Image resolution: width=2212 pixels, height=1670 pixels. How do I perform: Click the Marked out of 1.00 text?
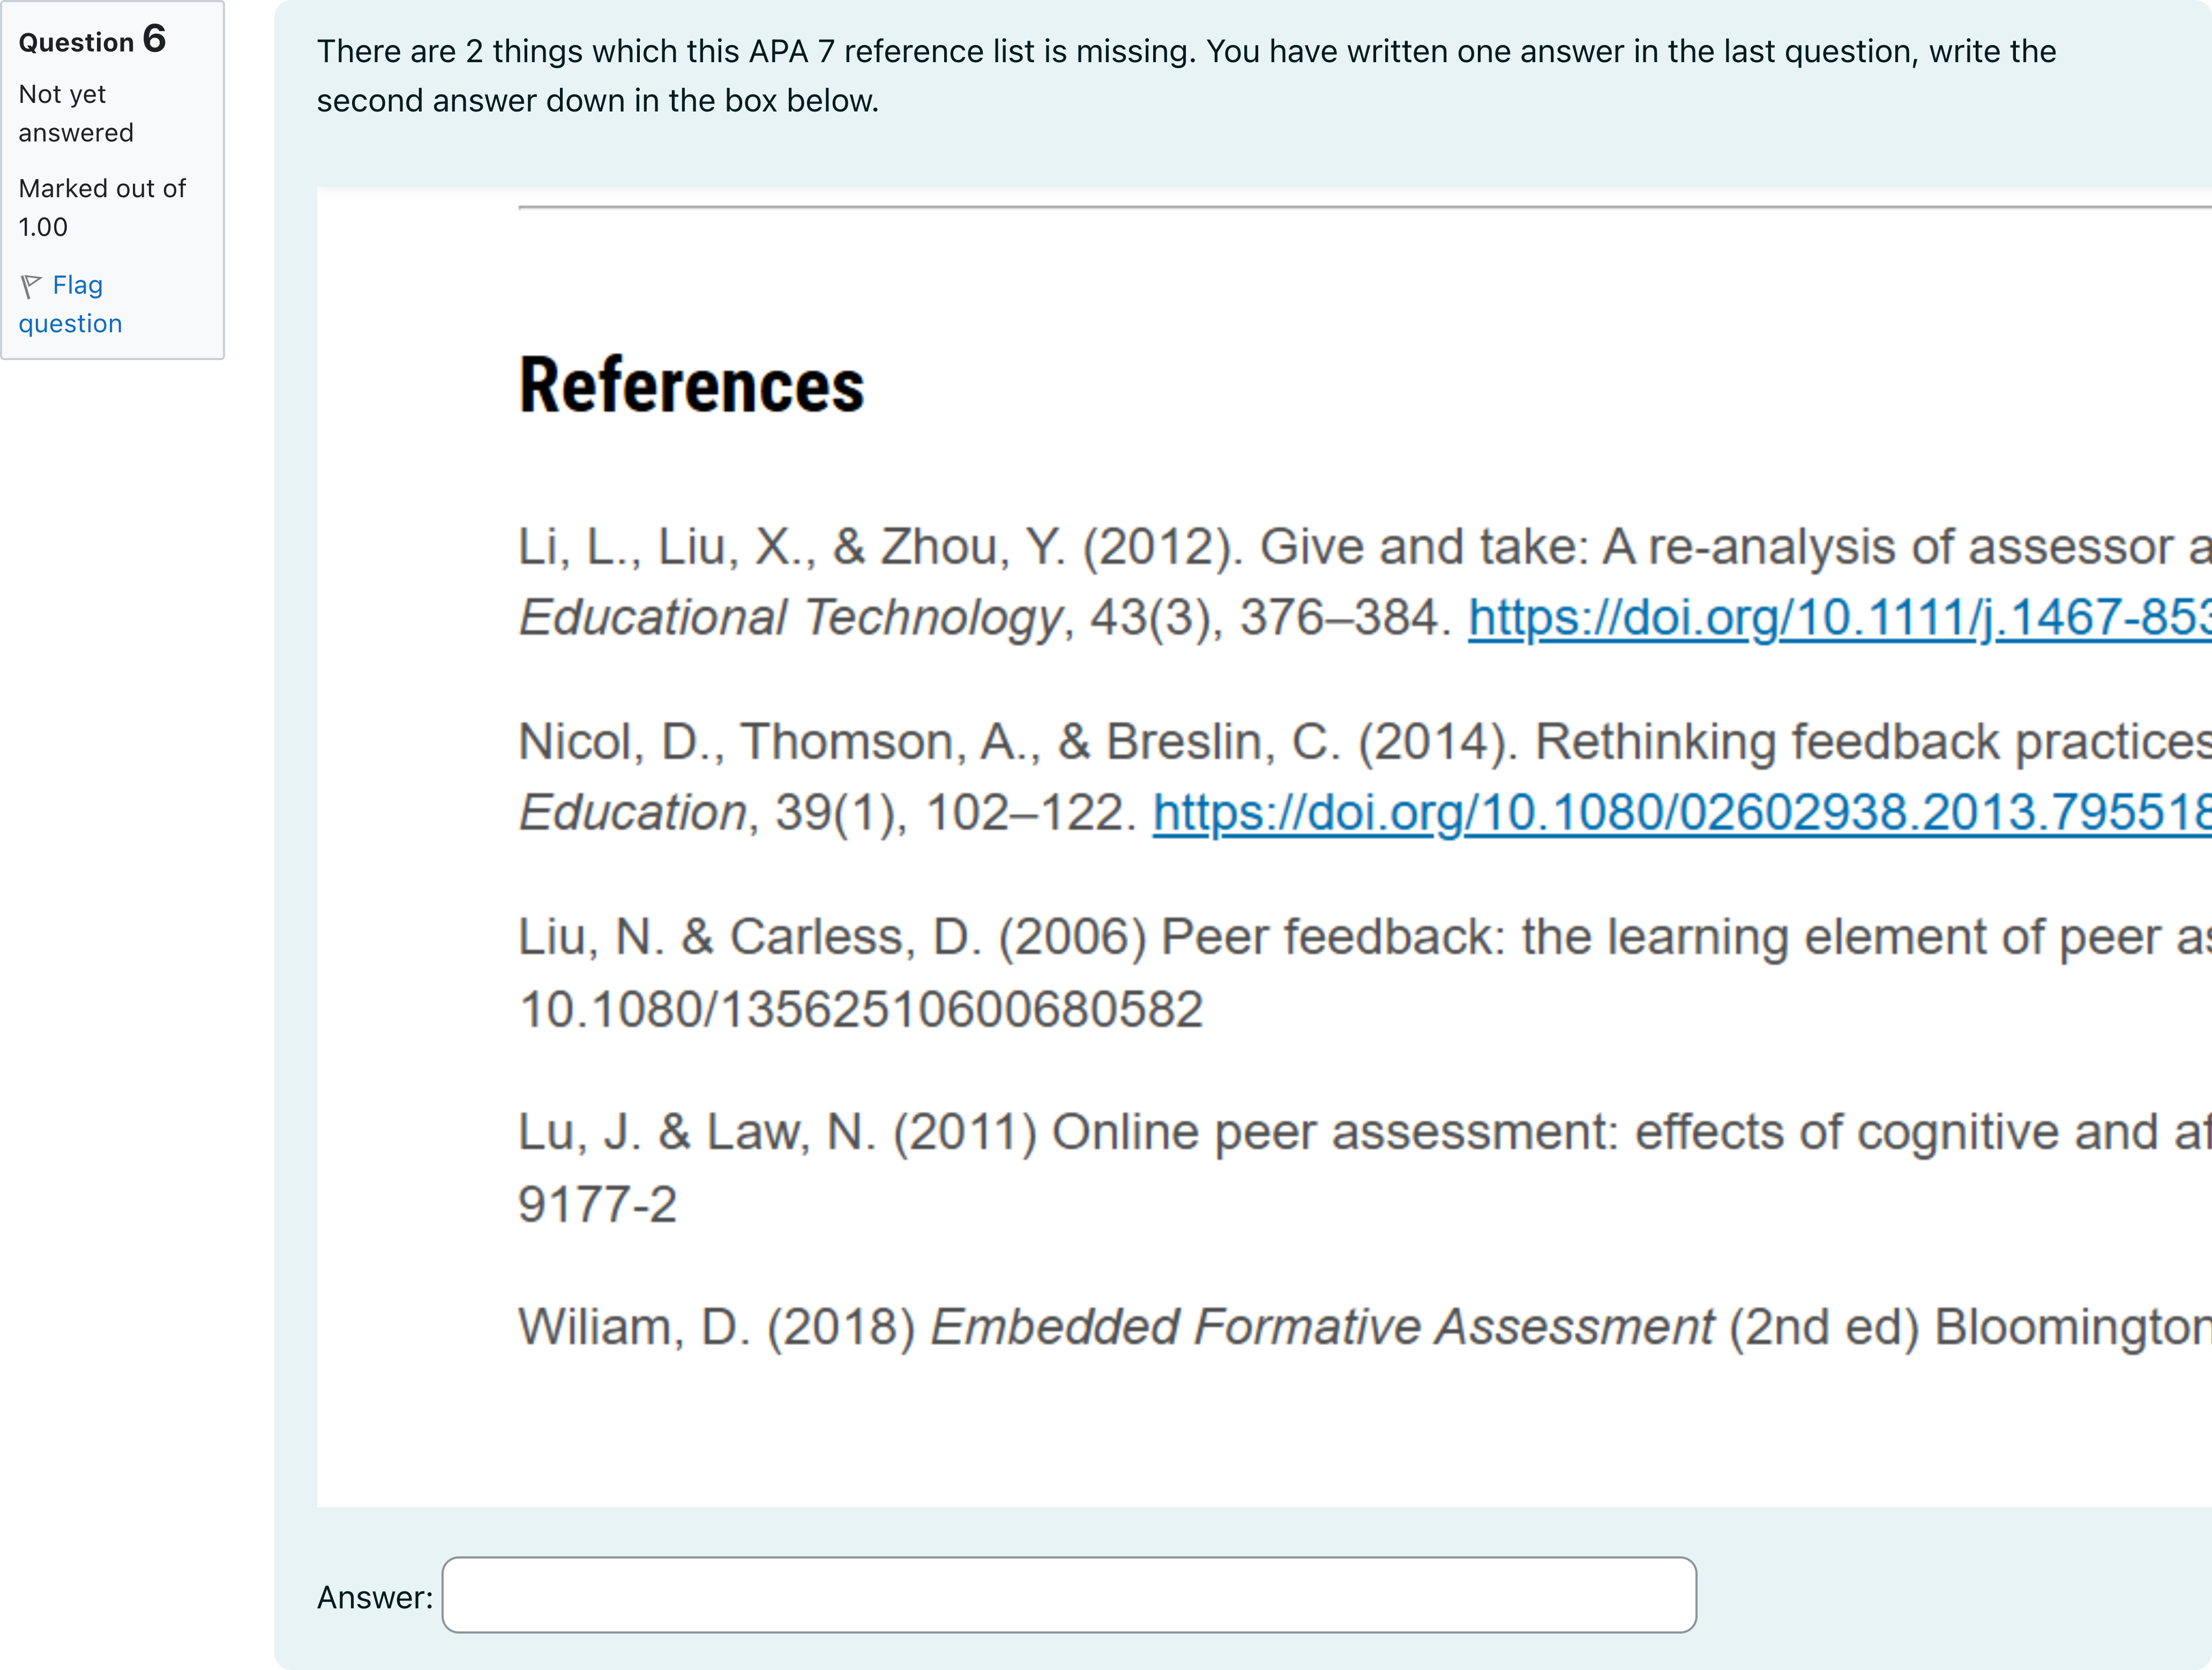[102, 207]
